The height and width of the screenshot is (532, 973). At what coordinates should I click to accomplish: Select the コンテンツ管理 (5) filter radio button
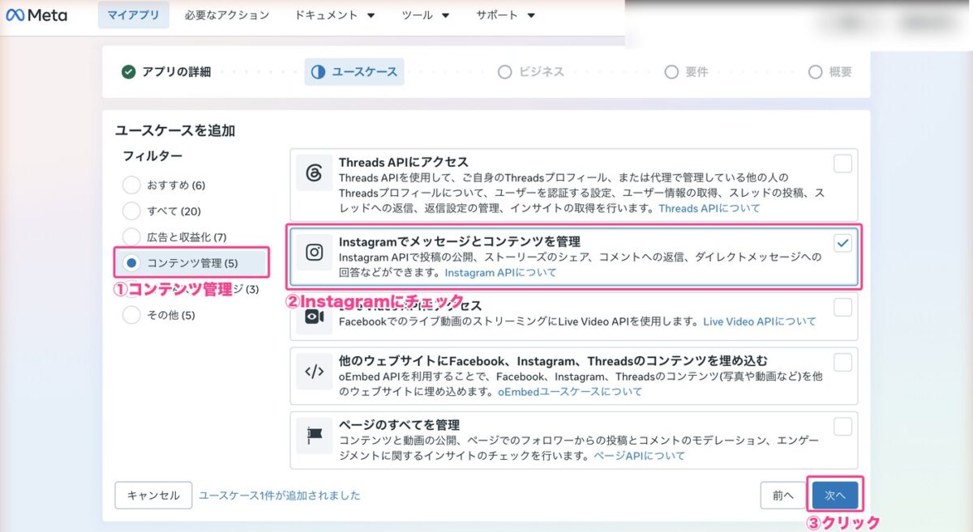[131, 263]
